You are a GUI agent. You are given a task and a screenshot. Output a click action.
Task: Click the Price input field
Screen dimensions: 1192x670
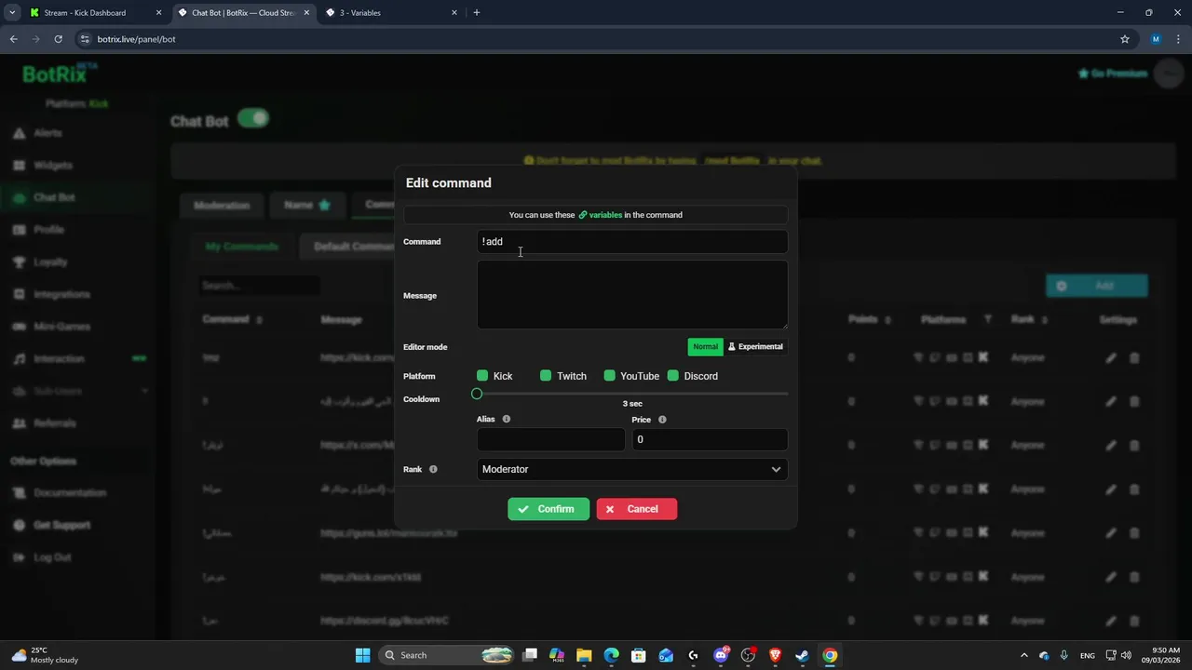(x=710, y=439)
